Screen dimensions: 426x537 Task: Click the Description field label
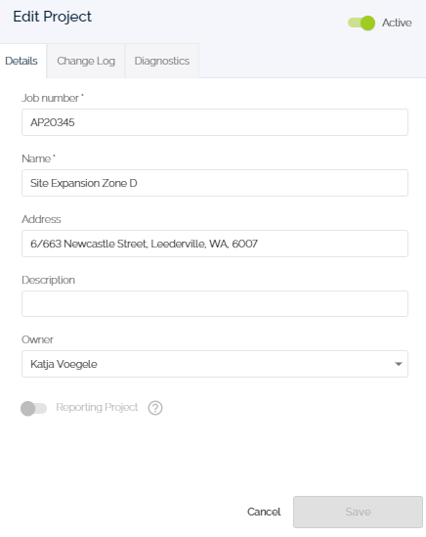click(x=48, y=280)
